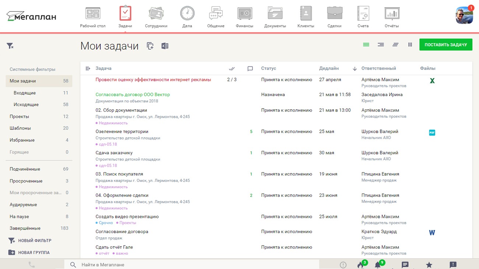
Task: Open the burning tasks flame icon
Action: tap(360, 265)
